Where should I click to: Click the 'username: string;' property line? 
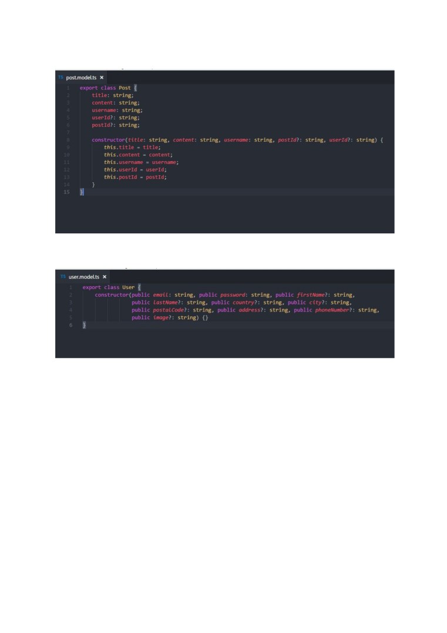pyautogui.click(x=117, y=110)
